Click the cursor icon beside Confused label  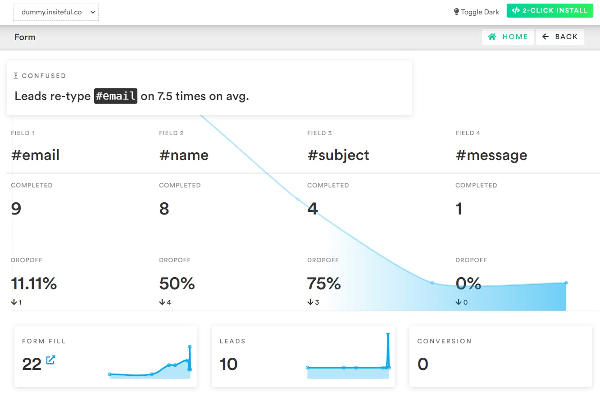coord(16,76)
